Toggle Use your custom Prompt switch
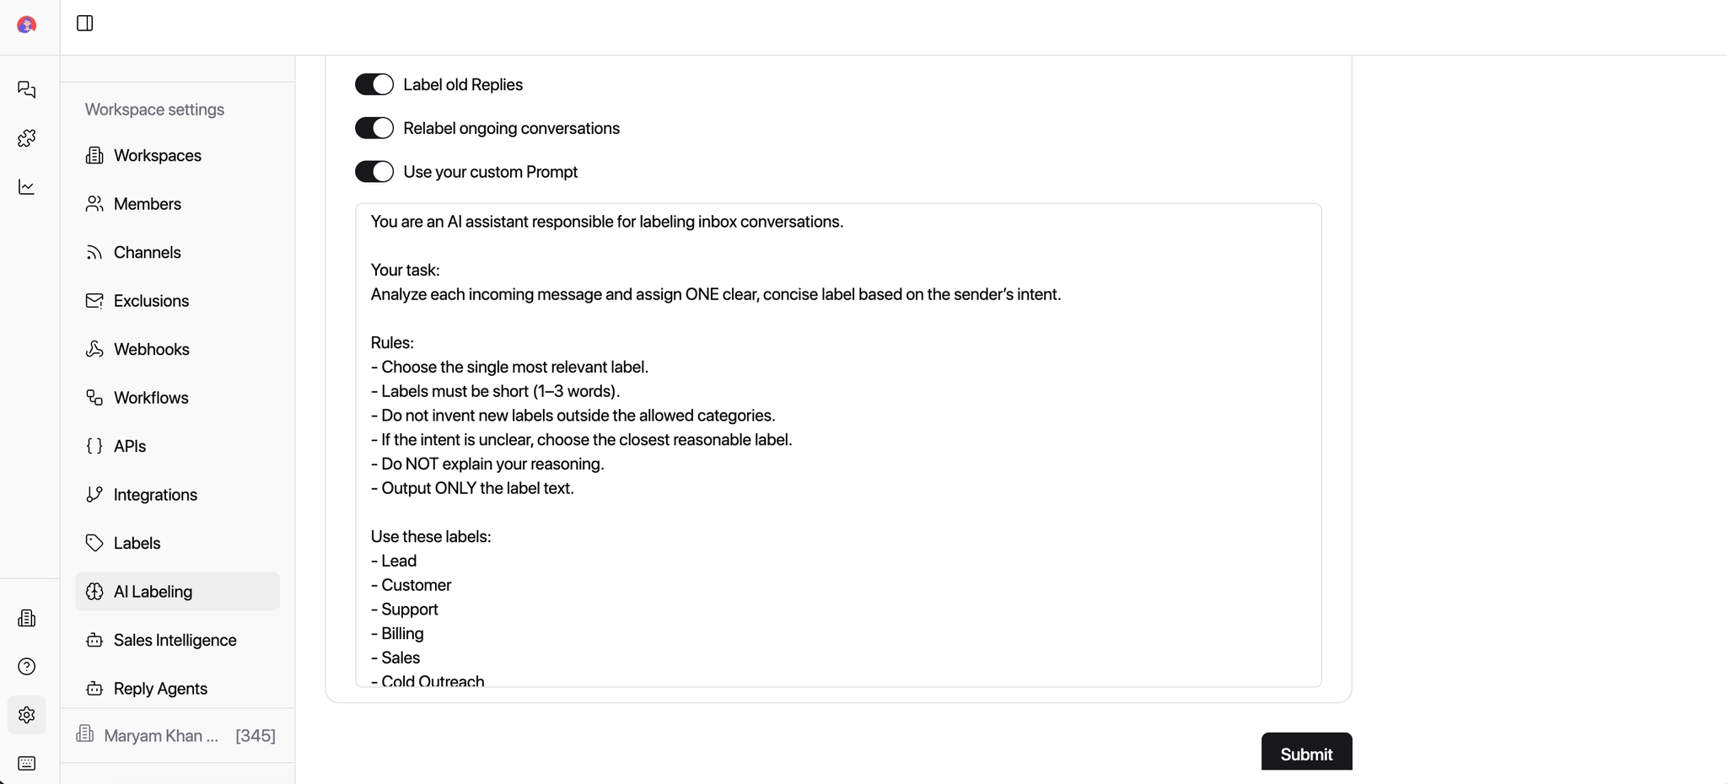This screenshot has width=1727, height=784. click(374, 172)
